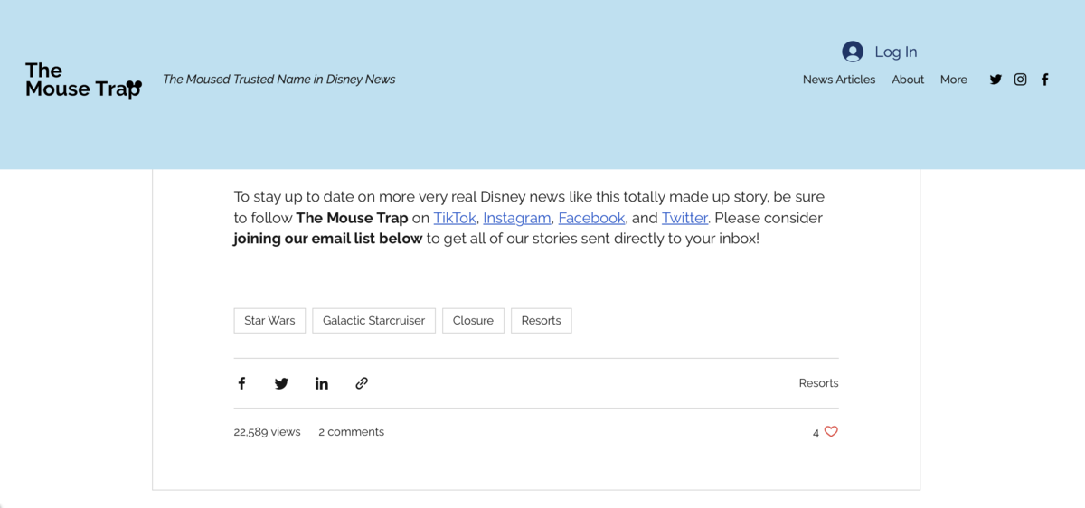Select the Galactic Starcruiser tag

click(x=373, y=321)
